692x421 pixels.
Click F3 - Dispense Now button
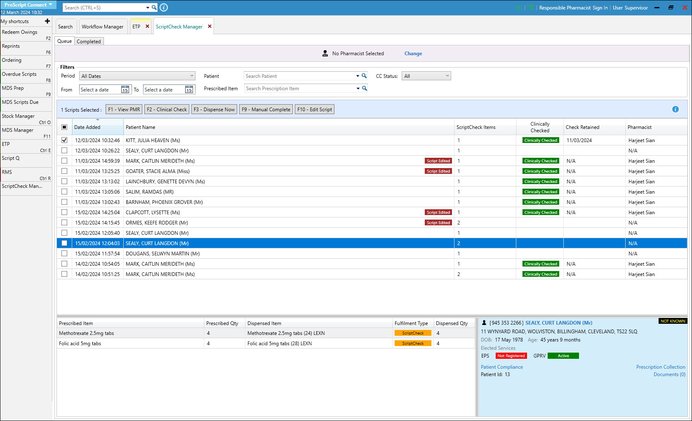[214, 109]
